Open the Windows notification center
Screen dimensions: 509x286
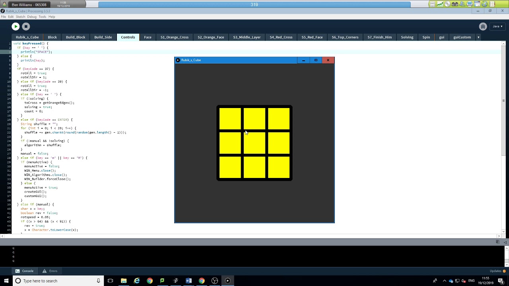501,281
